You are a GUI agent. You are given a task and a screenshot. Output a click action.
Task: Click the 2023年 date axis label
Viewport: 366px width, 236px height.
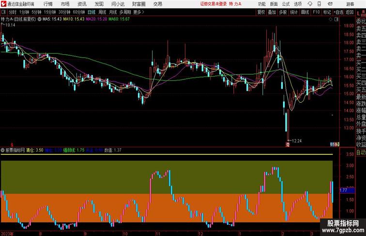click(7, 234)
